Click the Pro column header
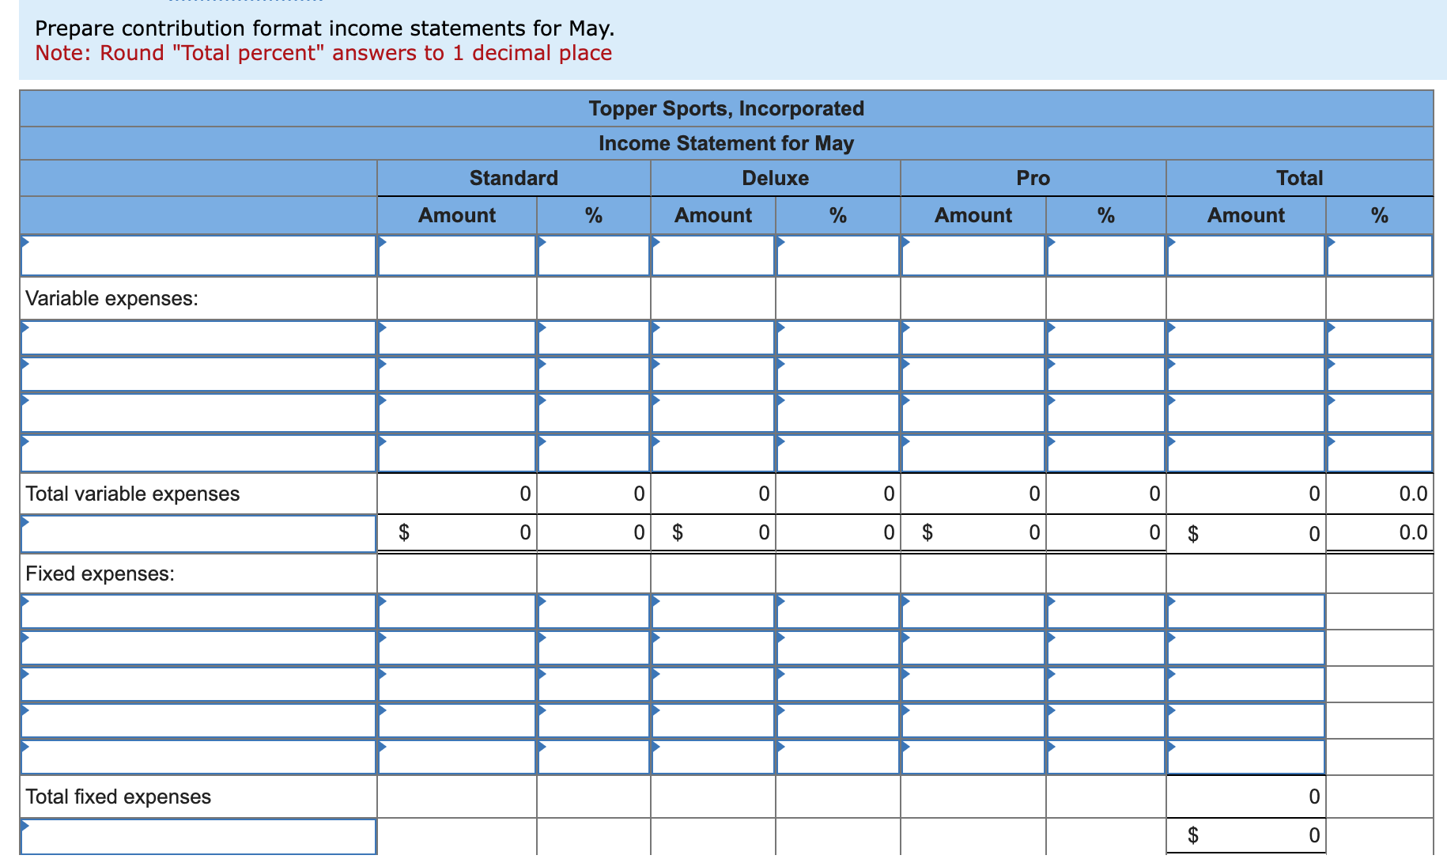 pos(1033,178)
